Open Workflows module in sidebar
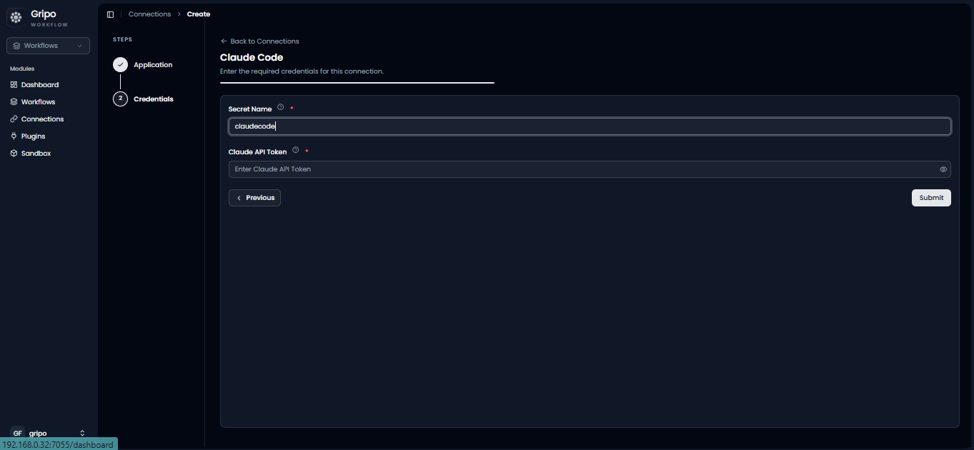The image size is (974, 450). (x=38, y=102)
